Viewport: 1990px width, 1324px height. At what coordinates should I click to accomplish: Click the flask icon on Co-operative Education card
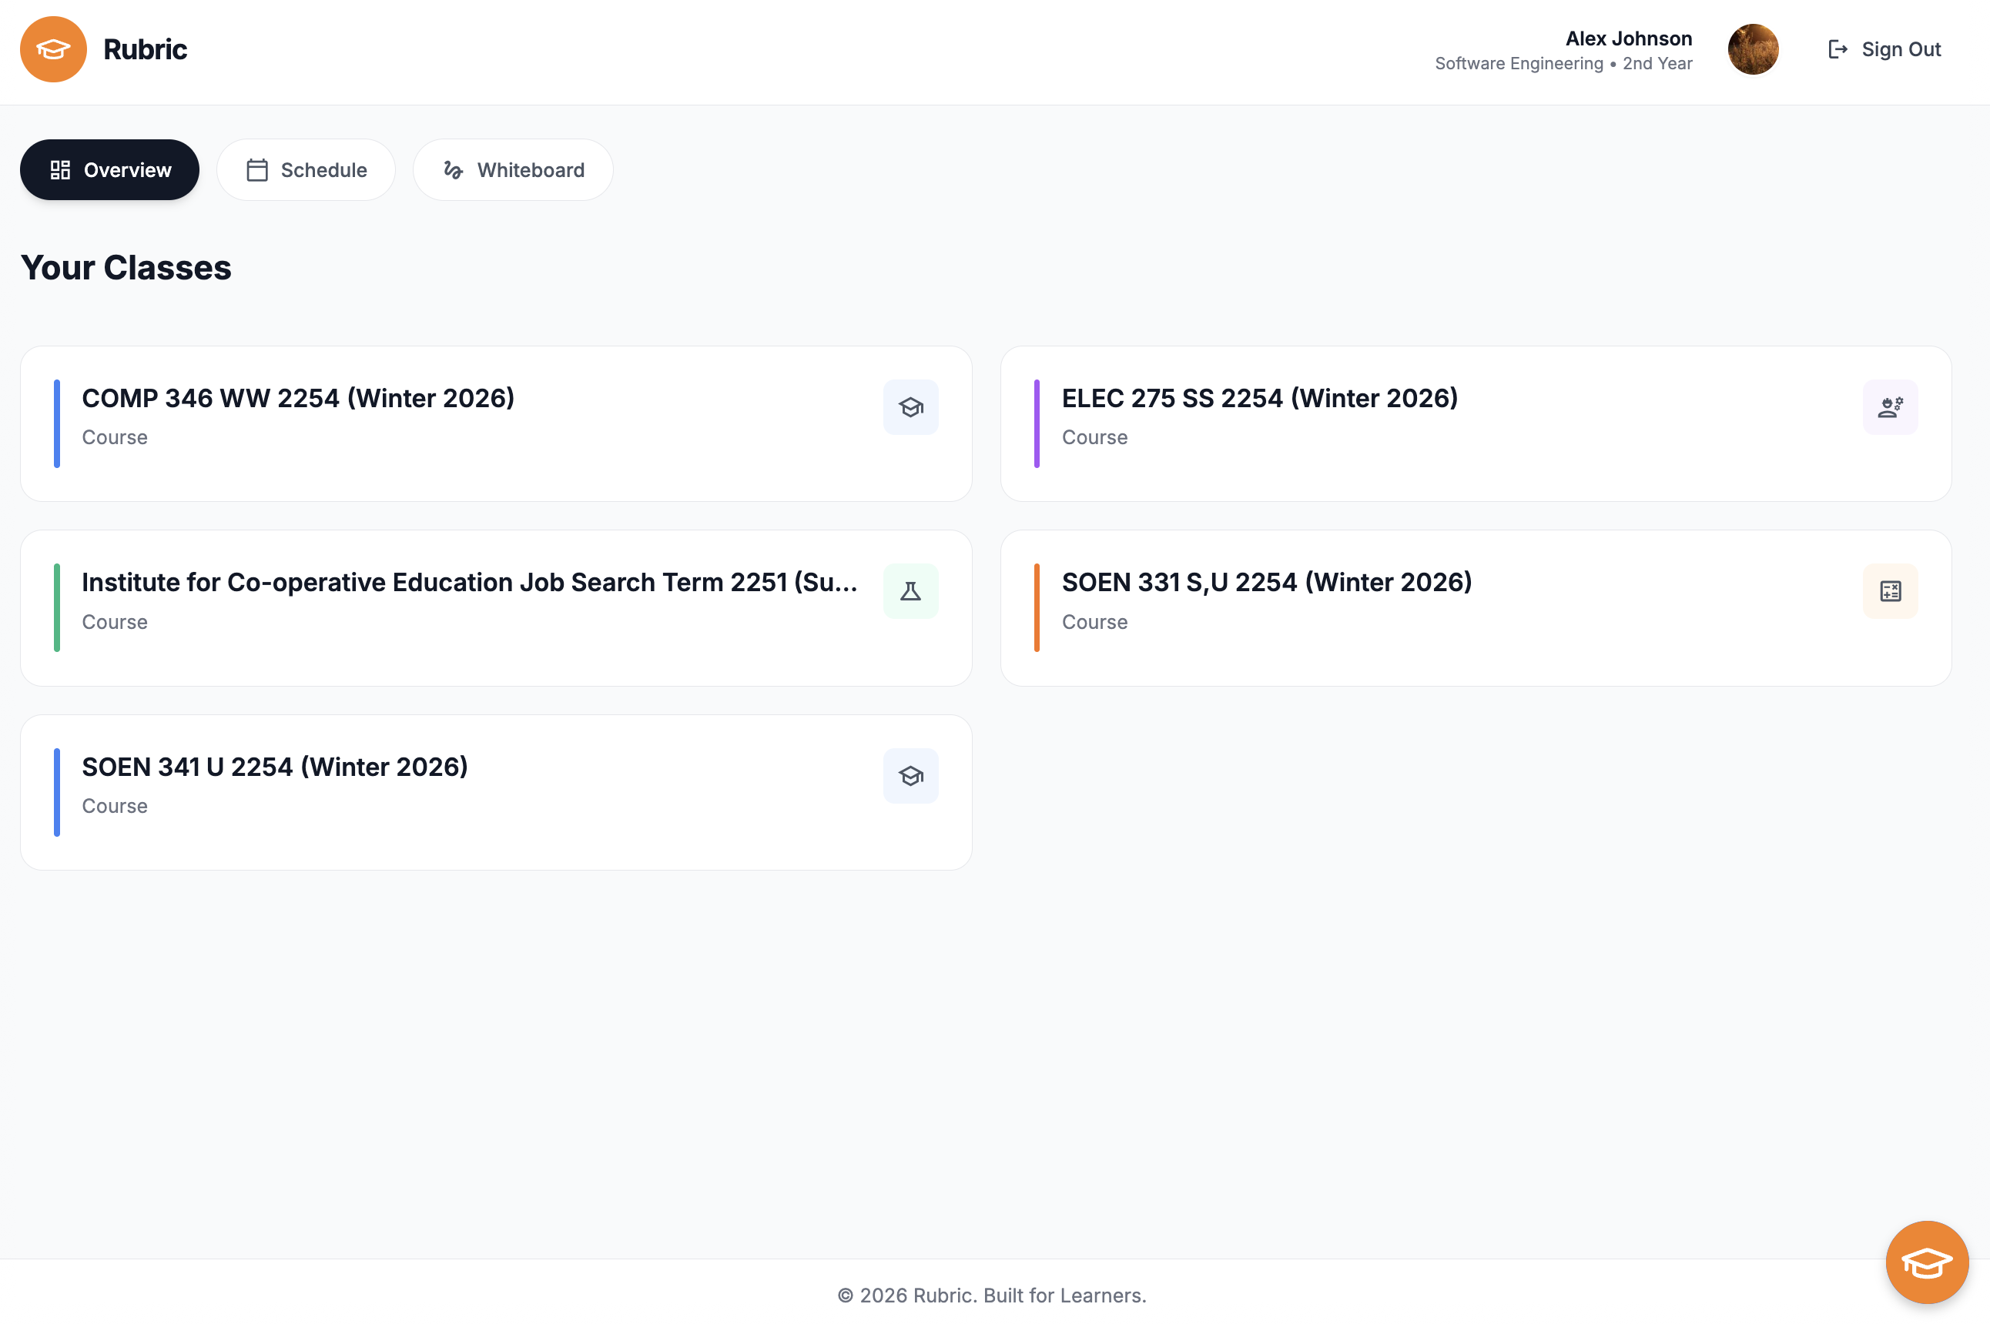(910, 591)
